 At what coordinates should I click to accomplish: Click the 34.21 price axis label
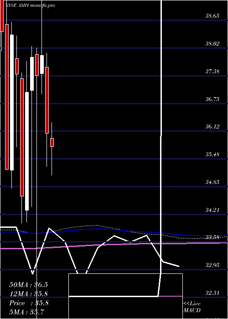[212, 210]
